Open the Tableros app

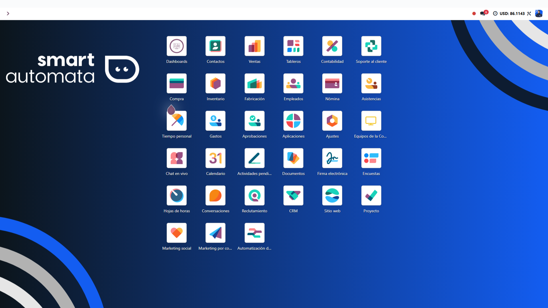[x=293, y=46]
